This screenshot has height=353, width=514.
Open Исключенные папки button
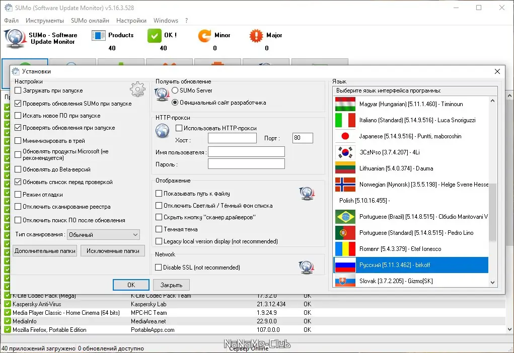pos(113,251)
